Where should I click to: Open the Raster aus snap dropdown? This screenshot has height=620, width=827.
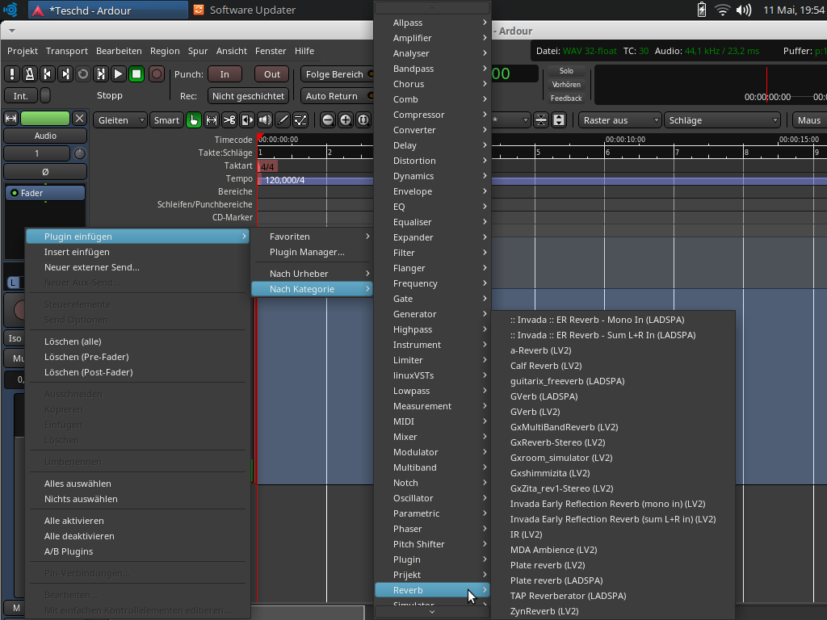pyautogui.click(x=619, y=120)
